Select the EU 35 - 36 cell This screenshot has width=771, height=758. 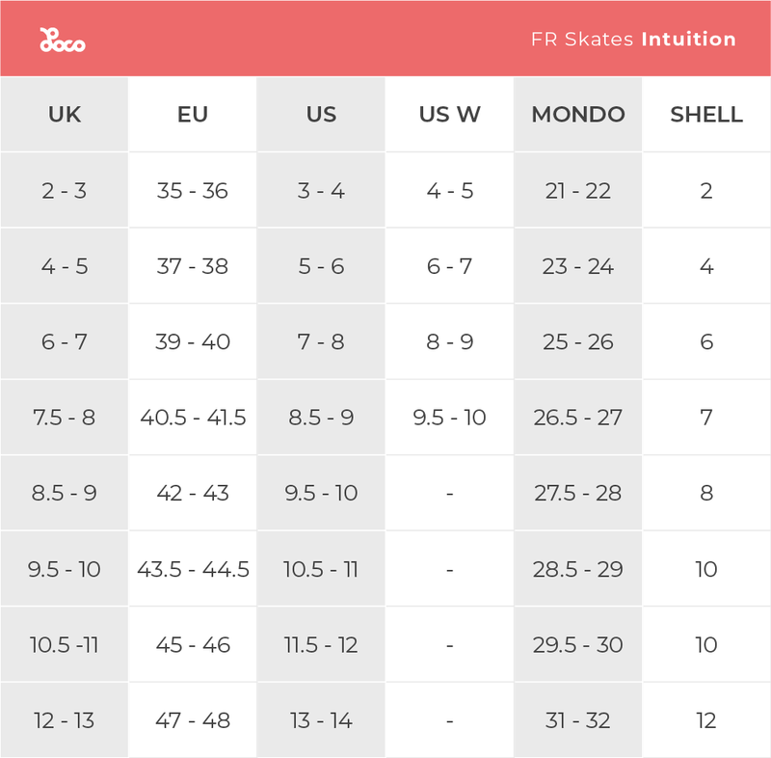[193, 190]
